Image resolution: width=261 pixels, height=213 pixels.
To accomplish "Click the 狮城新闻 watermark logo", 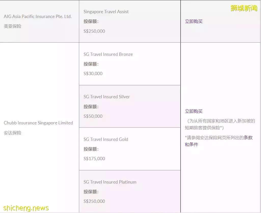I will coord(244,8).
